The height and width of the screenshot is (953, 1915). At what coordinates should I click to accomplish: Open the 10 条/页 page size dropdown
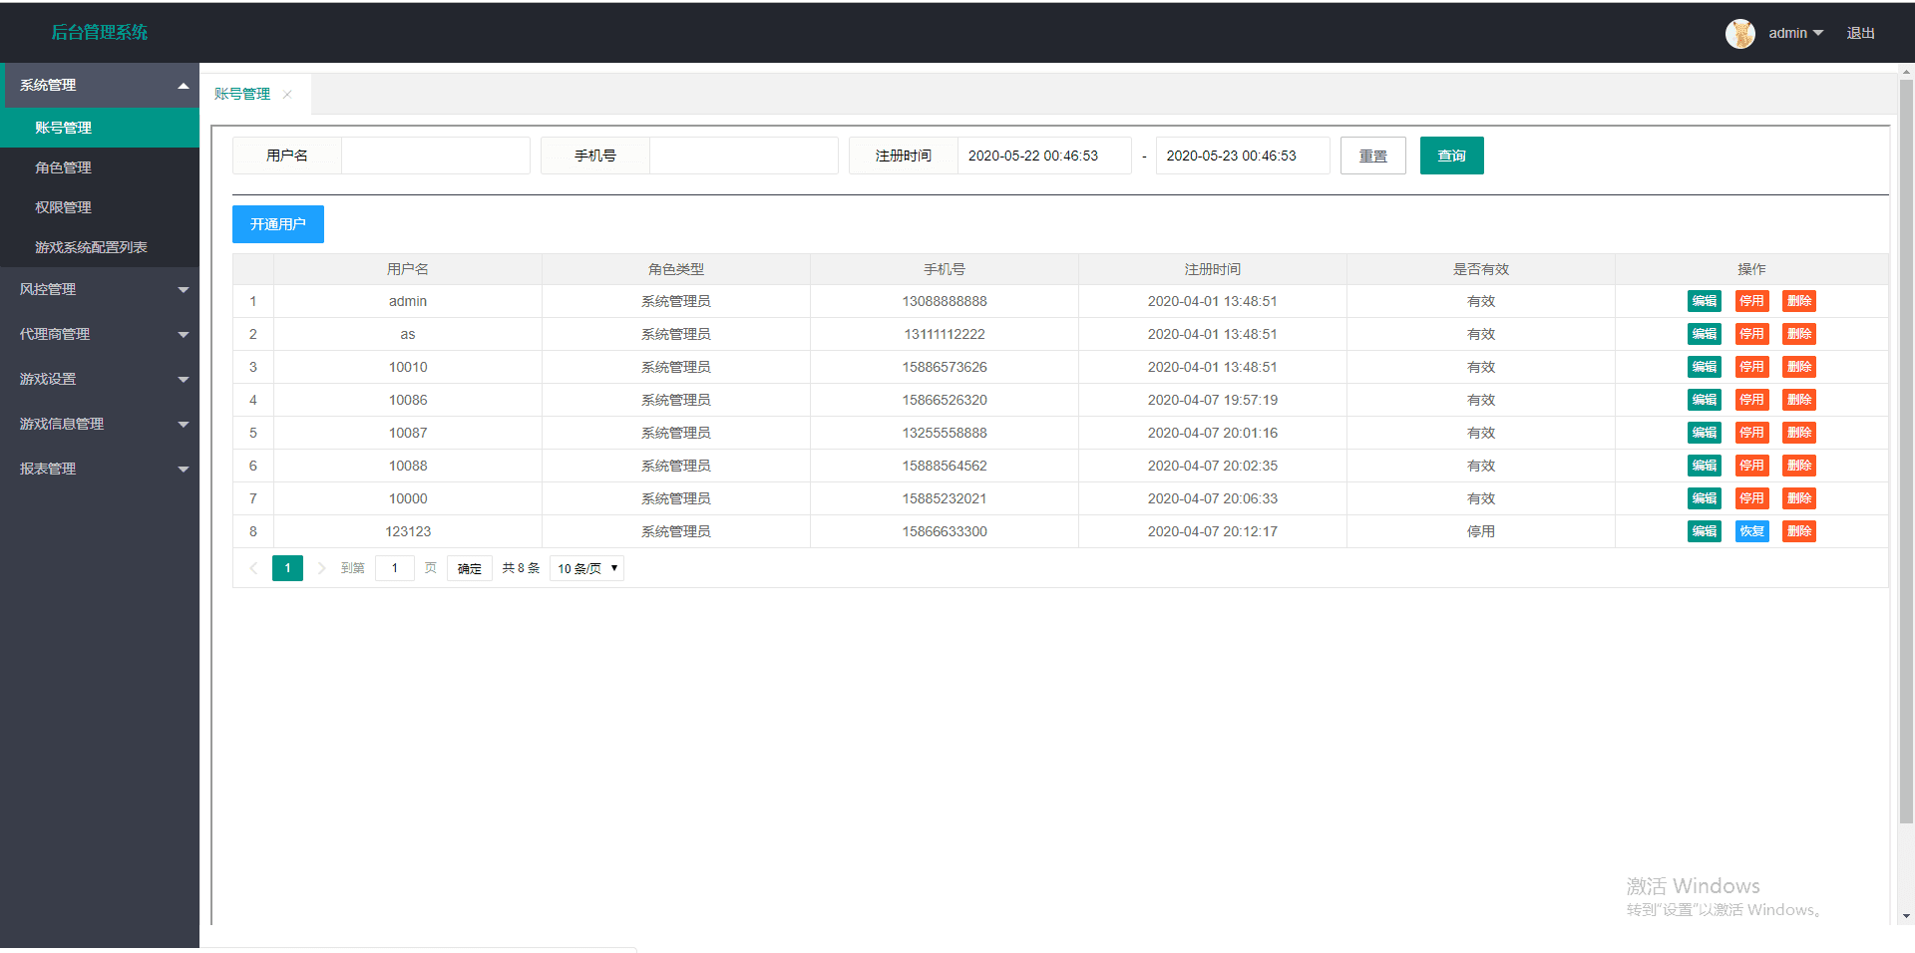pos(586,568)
